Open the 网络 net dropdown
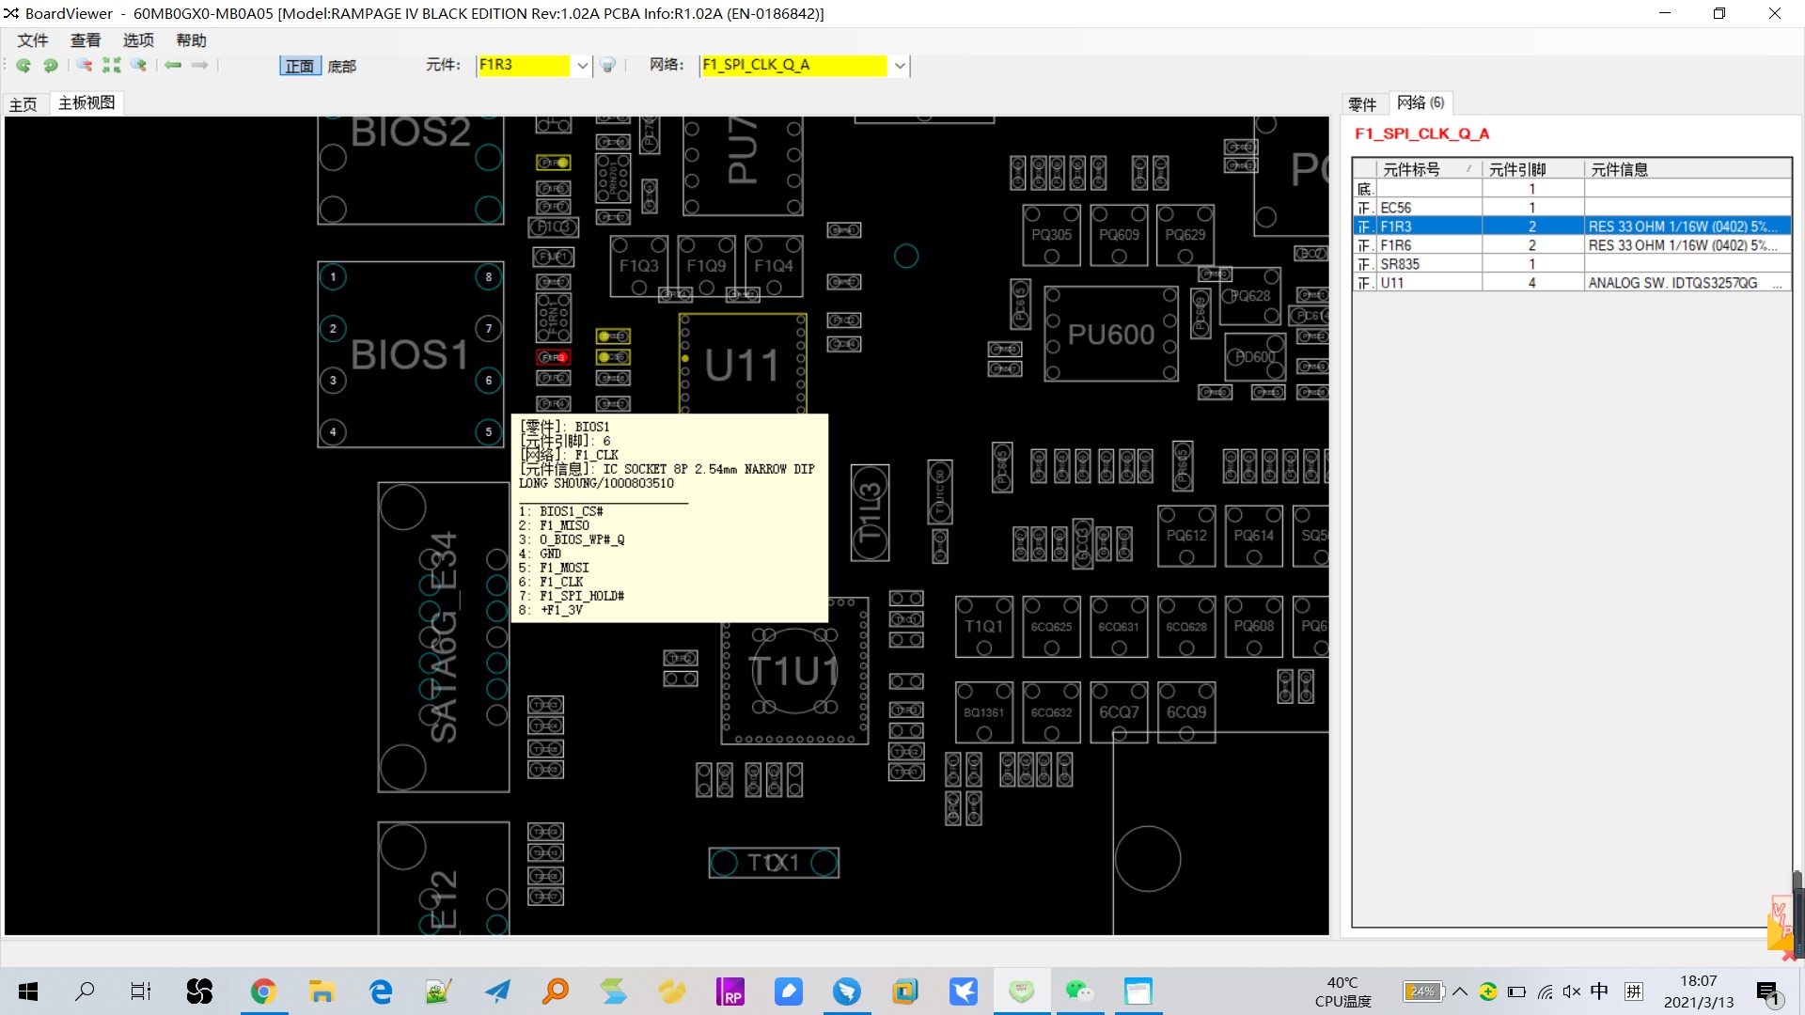The height and width of the screenshot is (1015, 1805). tap(900, 65)
